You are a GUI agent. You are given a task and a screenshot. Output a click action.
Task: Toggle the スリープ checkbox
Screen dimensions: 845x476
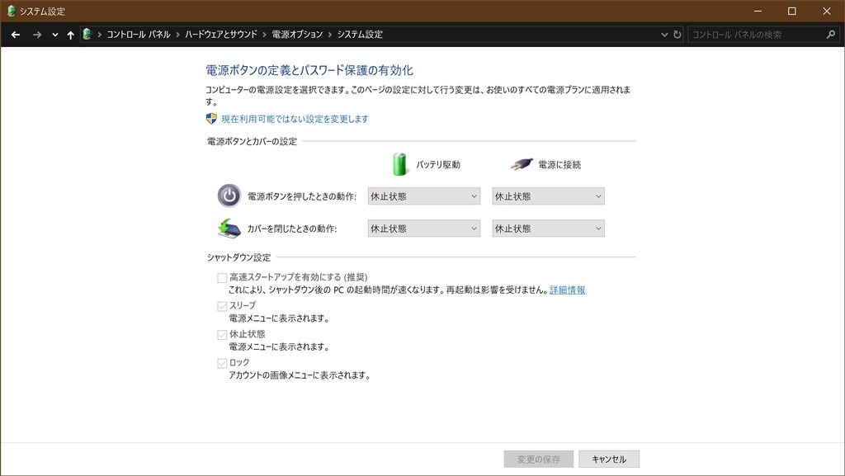point(222,306)
